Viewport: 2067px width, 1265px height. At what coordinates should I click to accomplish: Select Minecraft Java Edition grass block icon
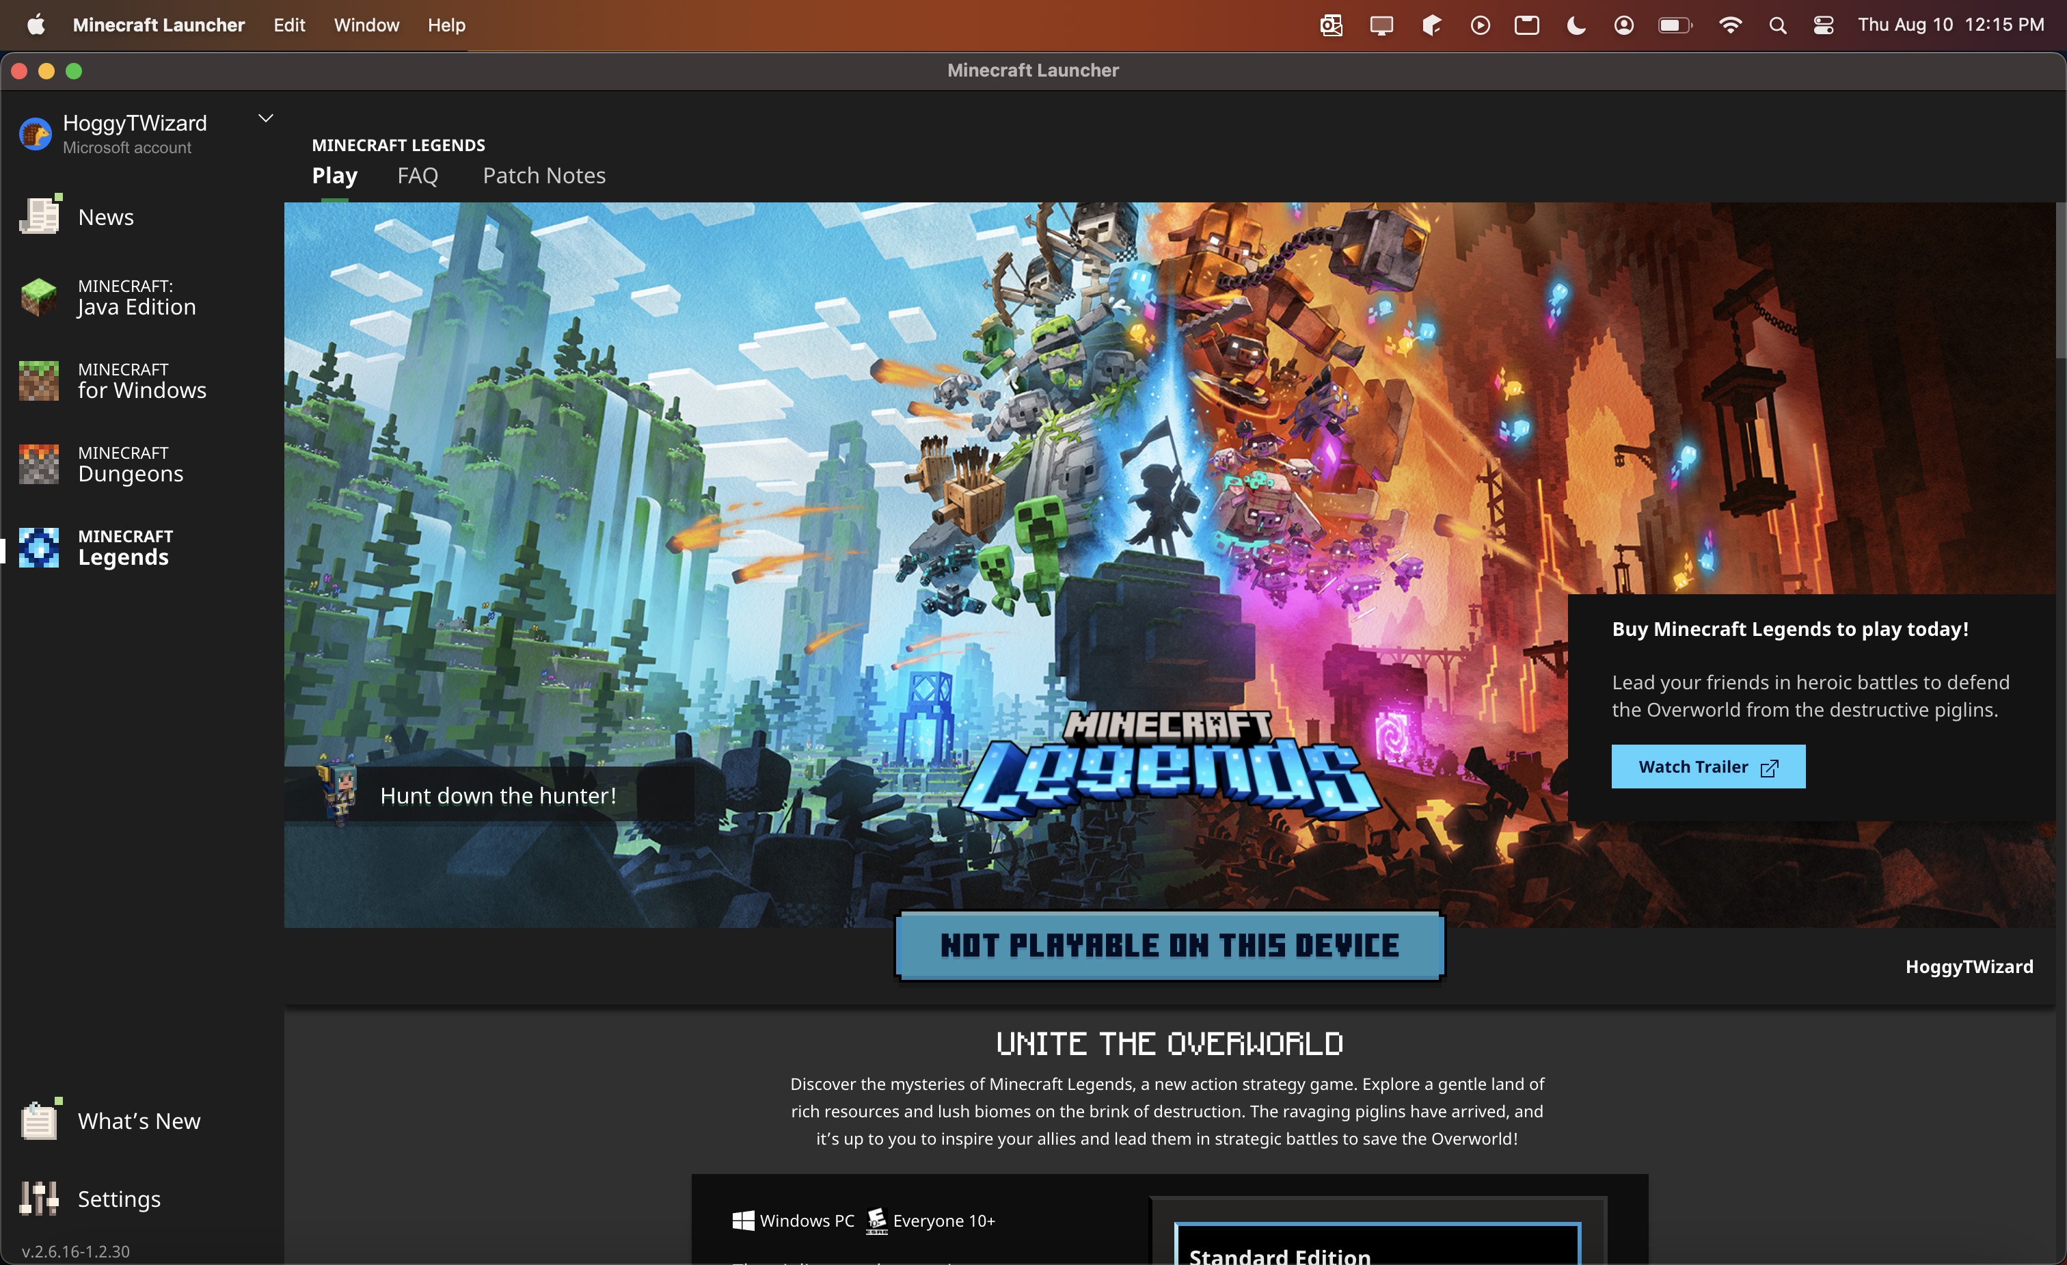(x=38, y=297)
